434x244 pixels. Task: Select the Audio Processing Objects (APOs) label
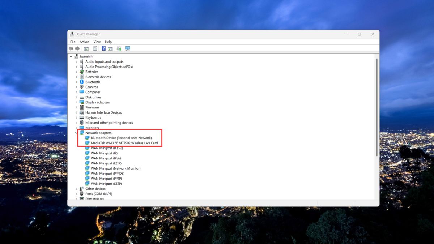pyautogui.click(x=109, y=67)
